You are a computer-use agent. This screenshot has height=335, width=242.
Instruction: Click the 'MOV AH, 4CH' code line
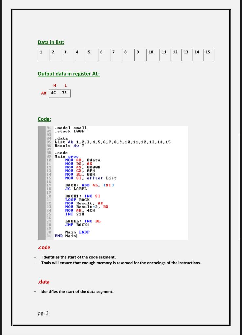click(80, 211)
